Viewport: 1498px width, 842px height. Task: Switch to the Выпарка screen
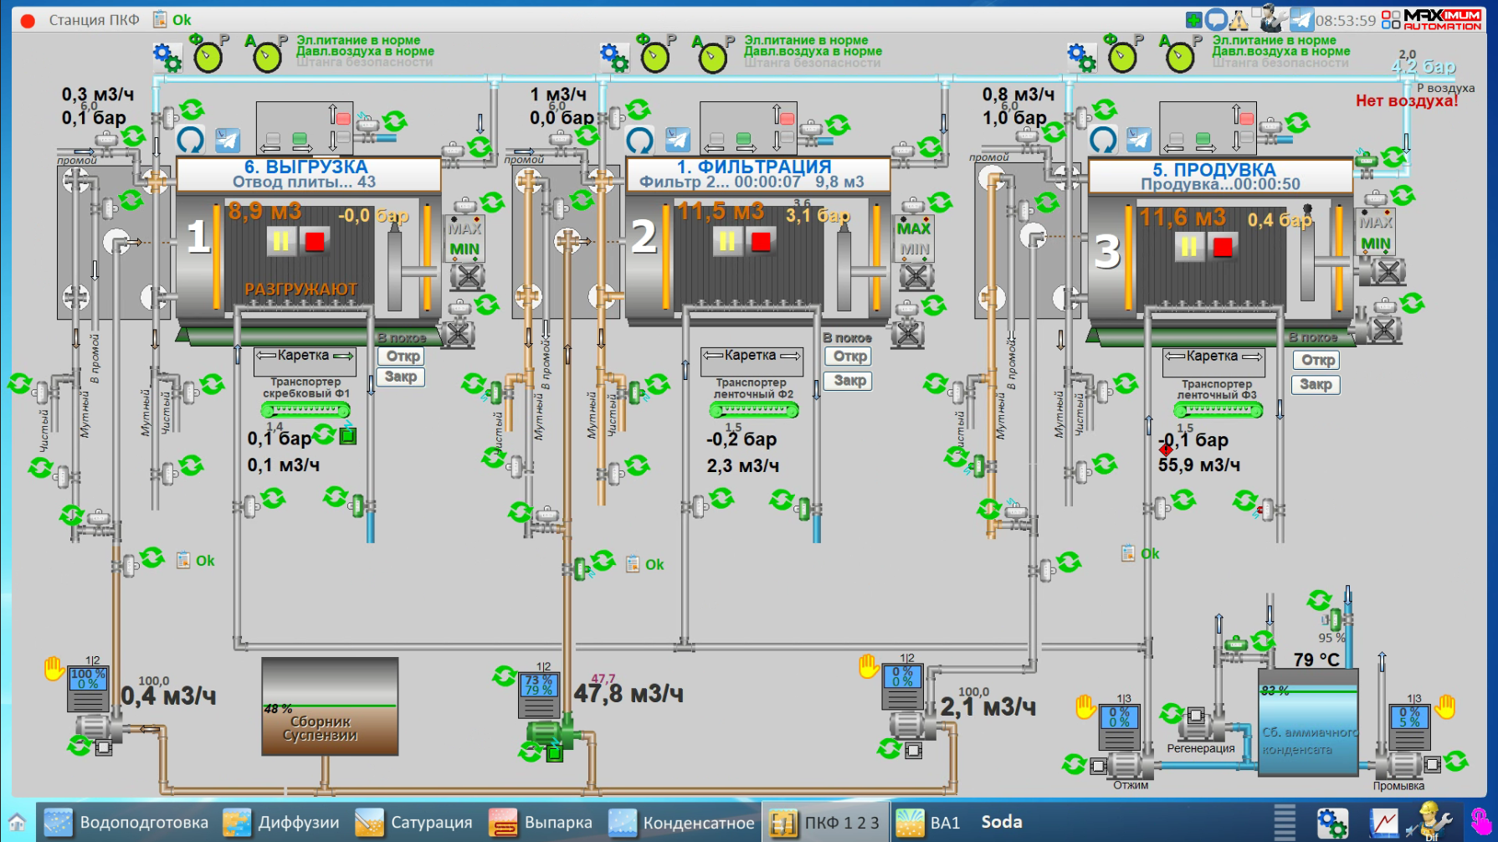click(x=541, y=822)
